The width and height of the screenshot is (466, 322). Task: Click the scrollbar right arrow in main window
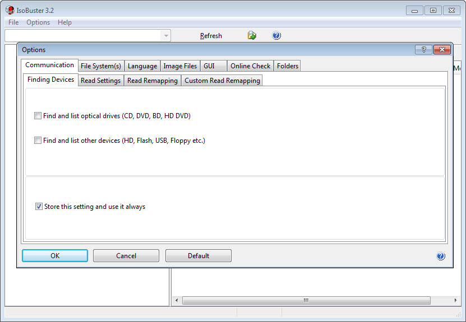(455, 300)
